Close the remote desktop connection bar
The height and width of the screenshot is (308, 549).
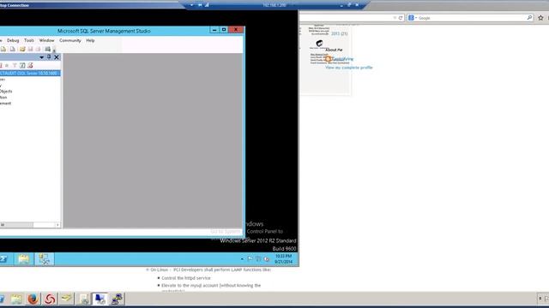click(x=357, y=5)
